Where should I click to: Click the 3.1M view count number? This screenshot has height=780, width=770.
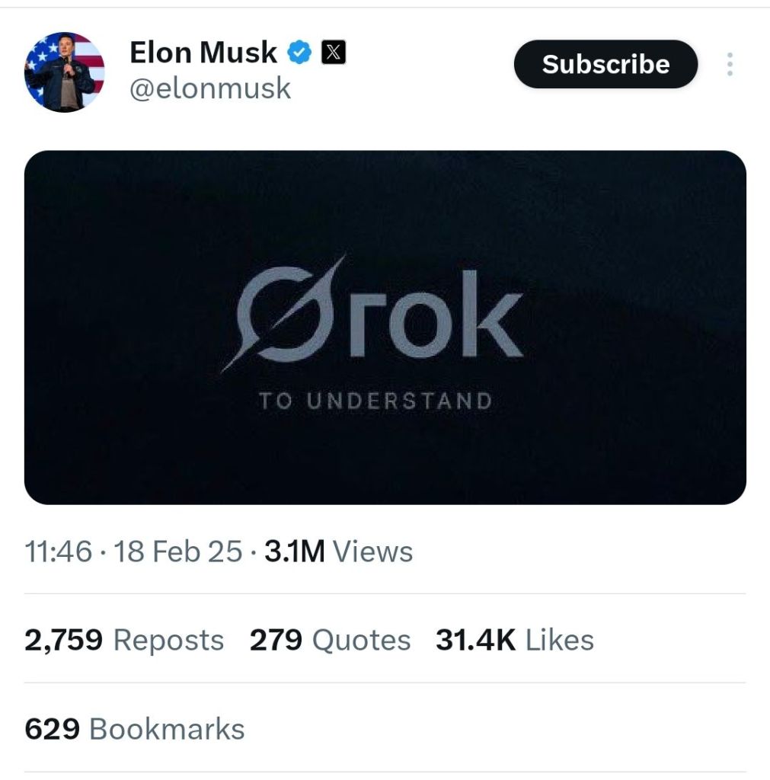[294, 551]
